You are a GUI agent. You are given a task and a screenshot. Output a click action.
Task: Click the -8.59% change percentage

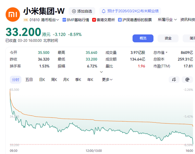pyautogui.click(x=75, y=34)
